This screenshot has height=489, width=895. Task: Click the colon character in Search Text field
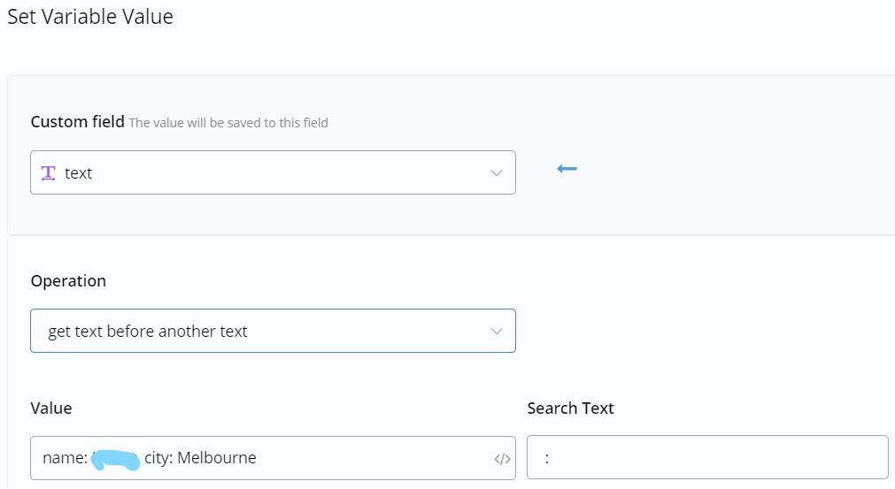coord(547,459)
